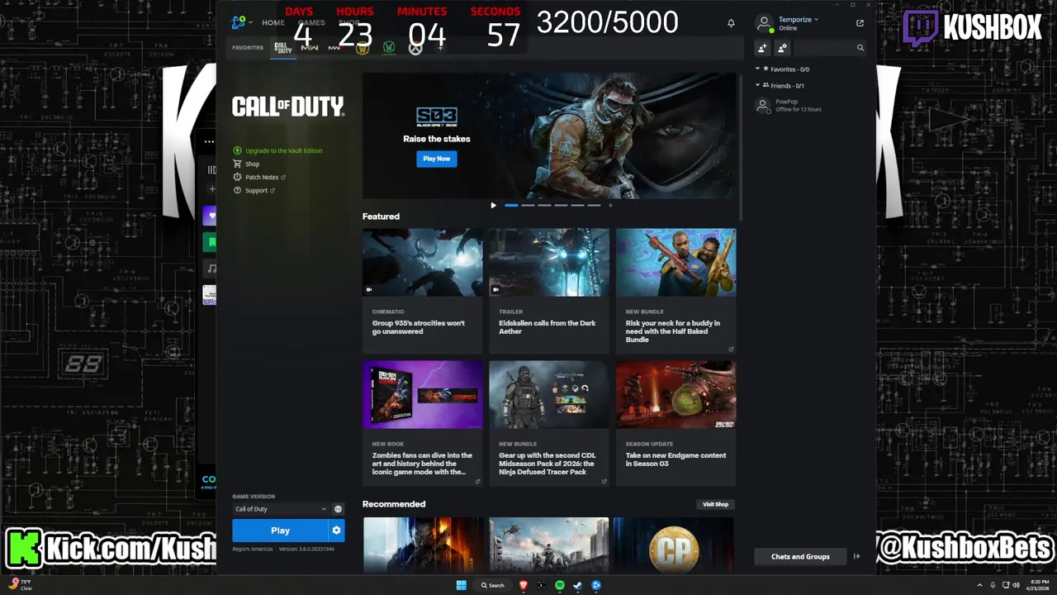
Task: Click the Battle.net taskbar icon
Action: tap(596, 585)
